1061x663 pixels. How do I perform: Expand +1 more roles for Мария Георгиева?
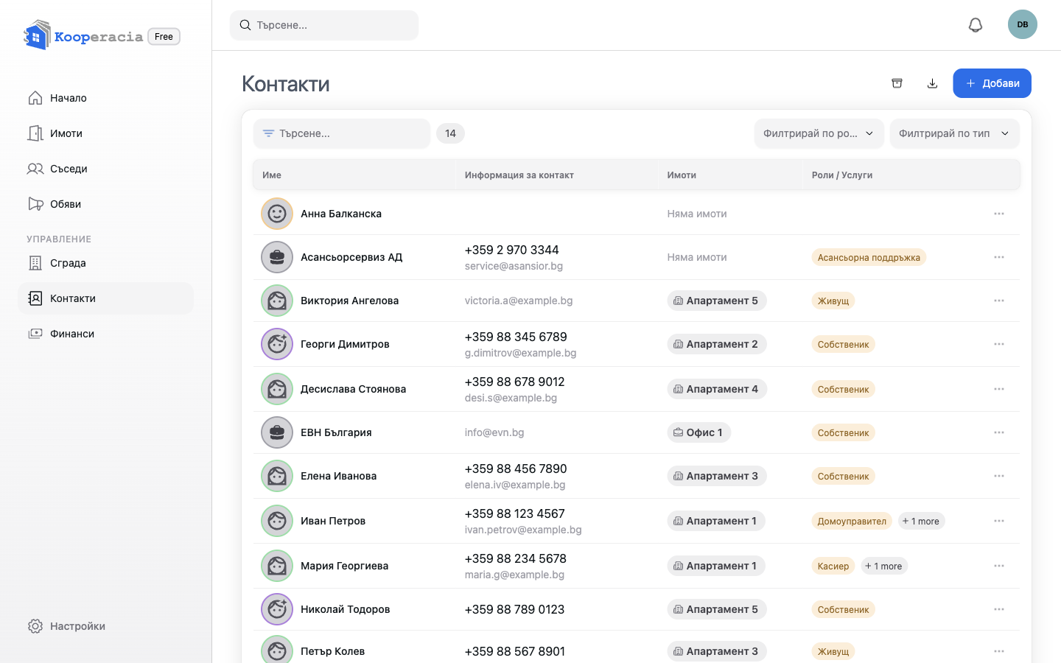pos(883,566)
